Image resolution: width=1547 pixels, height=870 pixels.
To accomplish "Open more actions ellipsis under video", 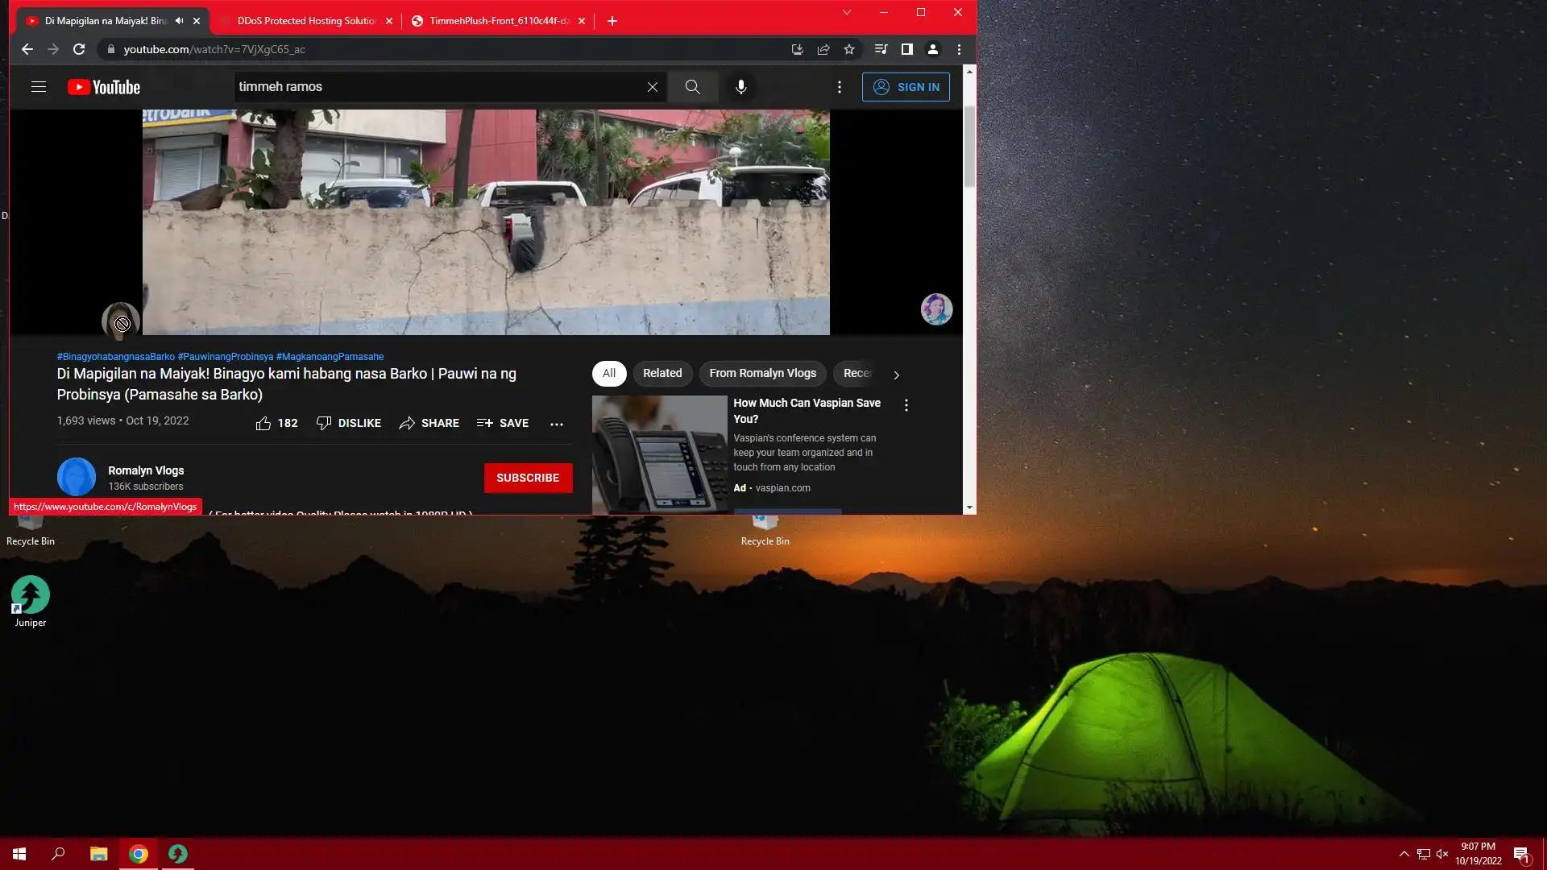I will [x=557, y=424].
